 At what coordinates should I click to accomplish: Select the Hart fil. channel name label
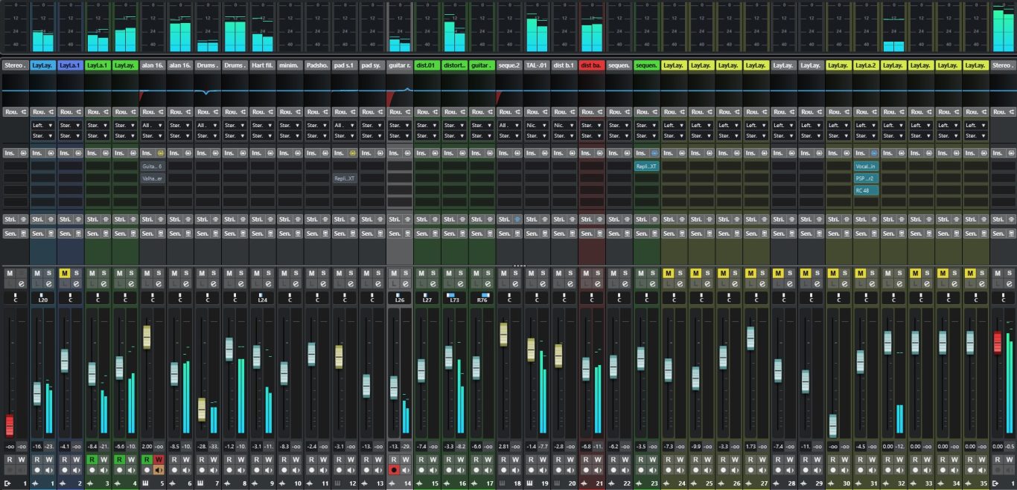click(x=261, y=65)
